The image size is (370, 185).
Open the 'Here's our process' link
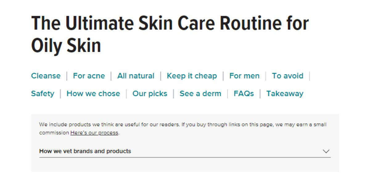tap(94, 133)
